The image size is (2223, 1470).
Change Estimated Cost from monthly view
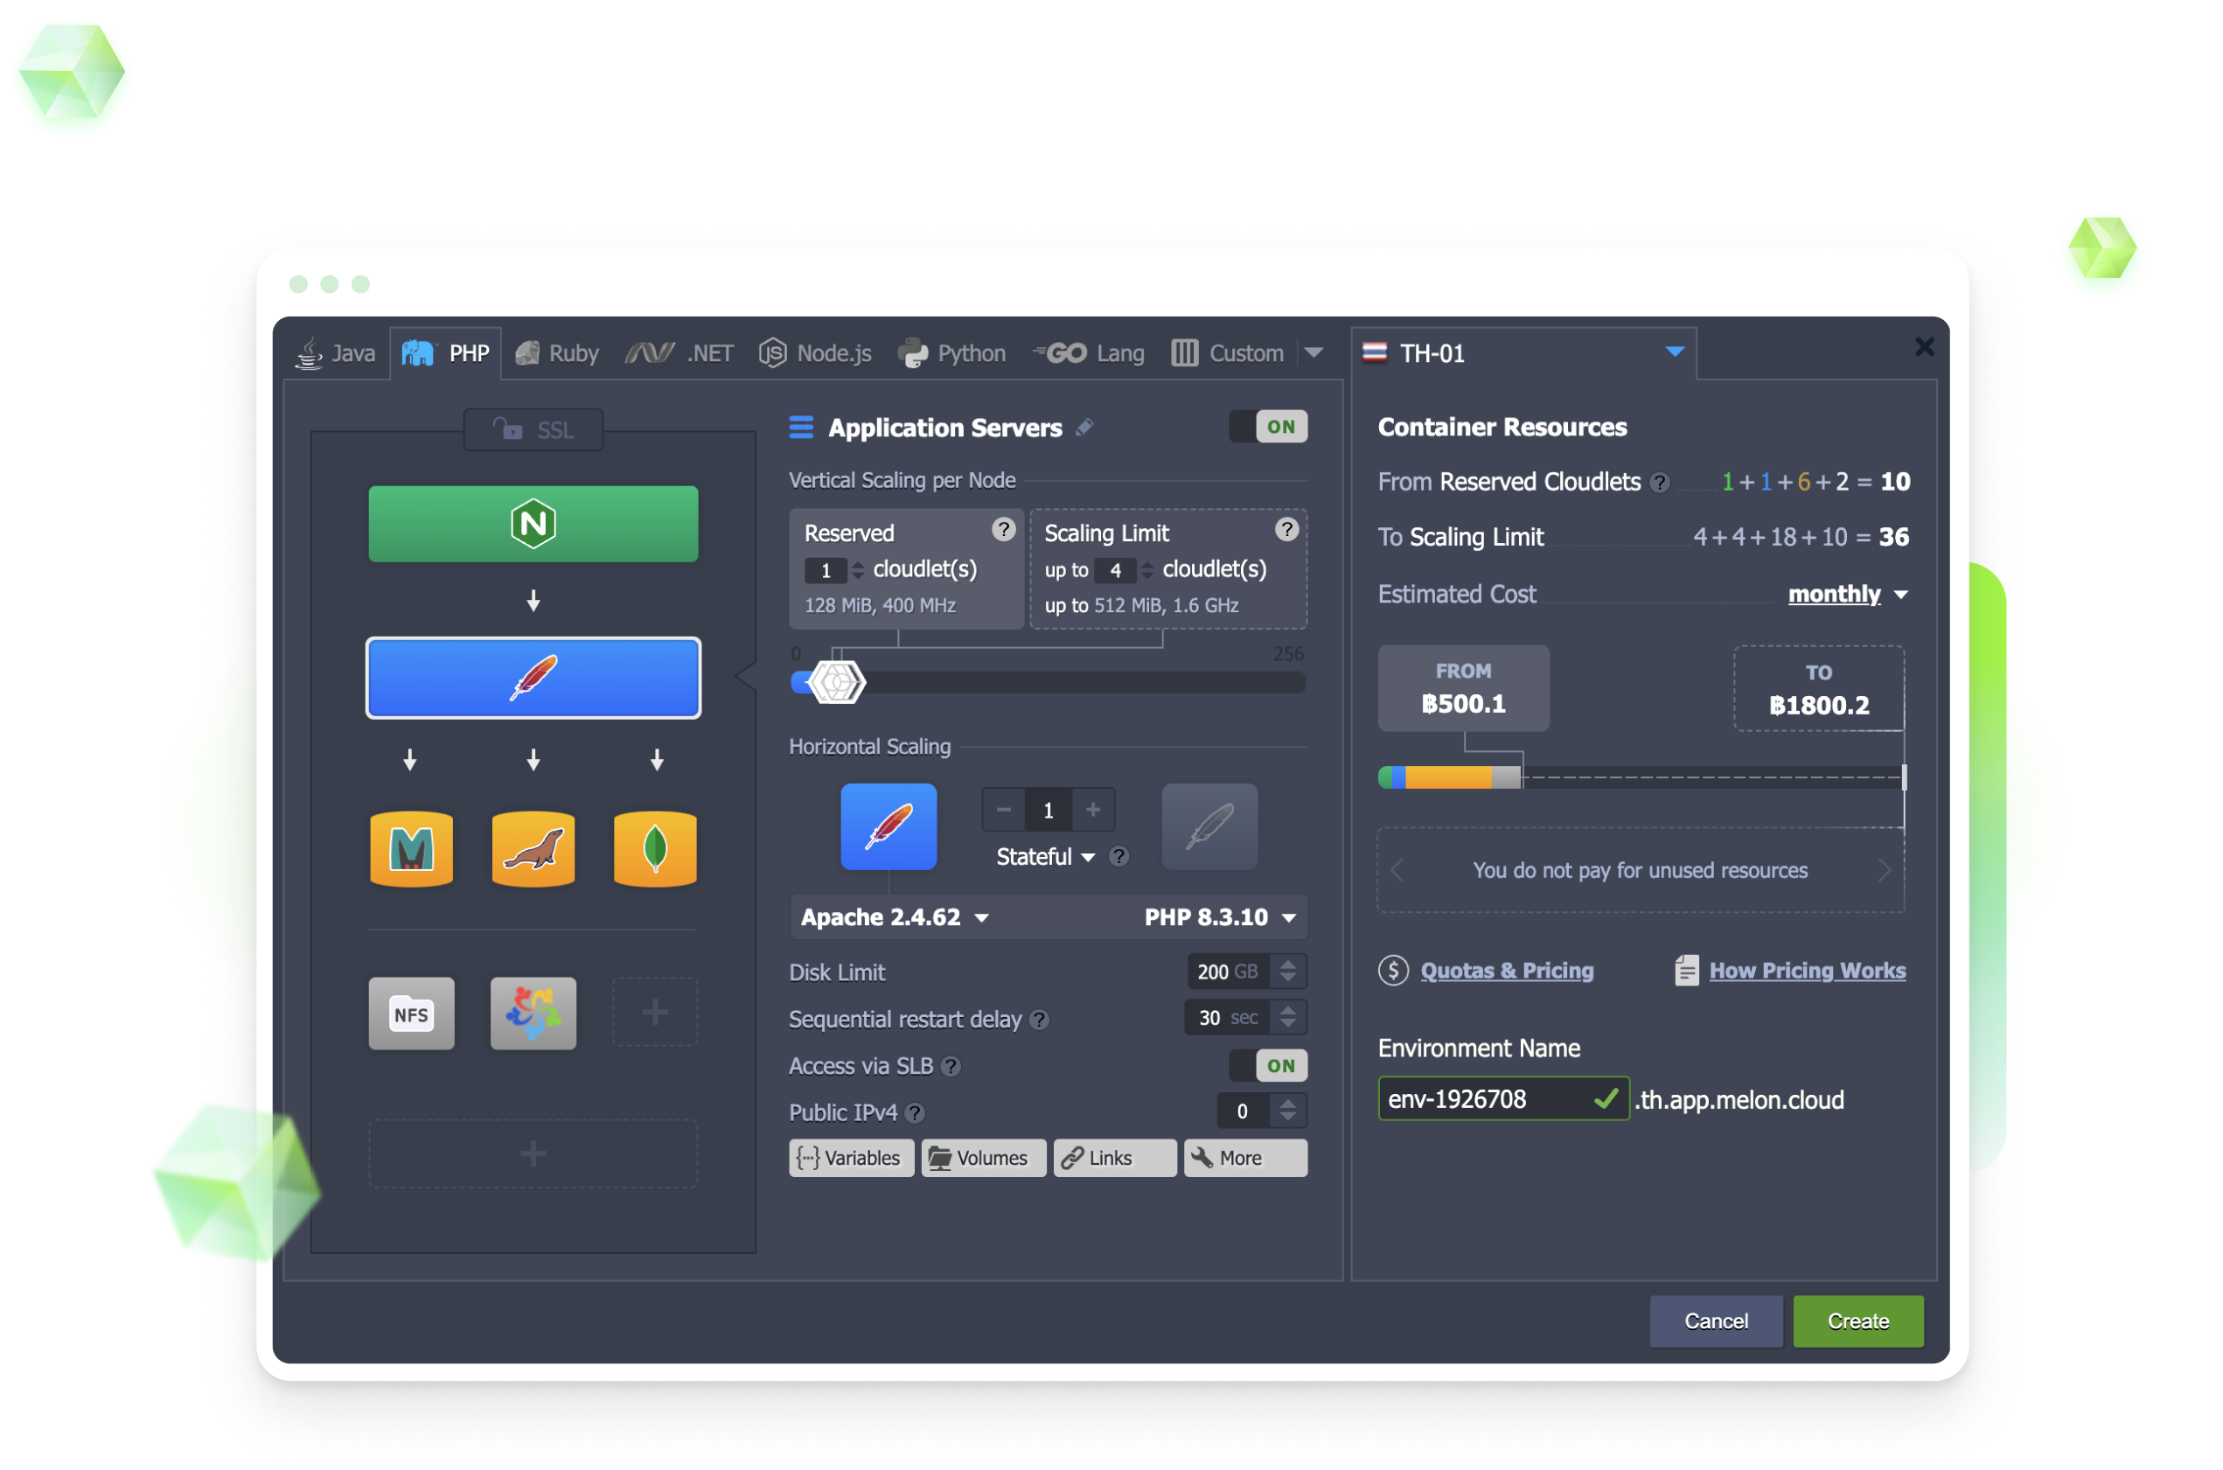coord(1845,594)
